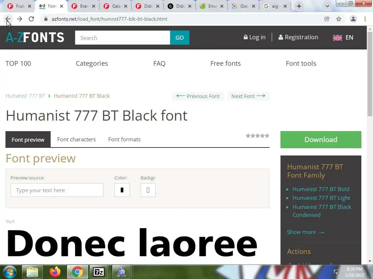Viewport: 373px width, 279px height.
Task: Close the Fruti tab
Action: (x=30, y=6)
